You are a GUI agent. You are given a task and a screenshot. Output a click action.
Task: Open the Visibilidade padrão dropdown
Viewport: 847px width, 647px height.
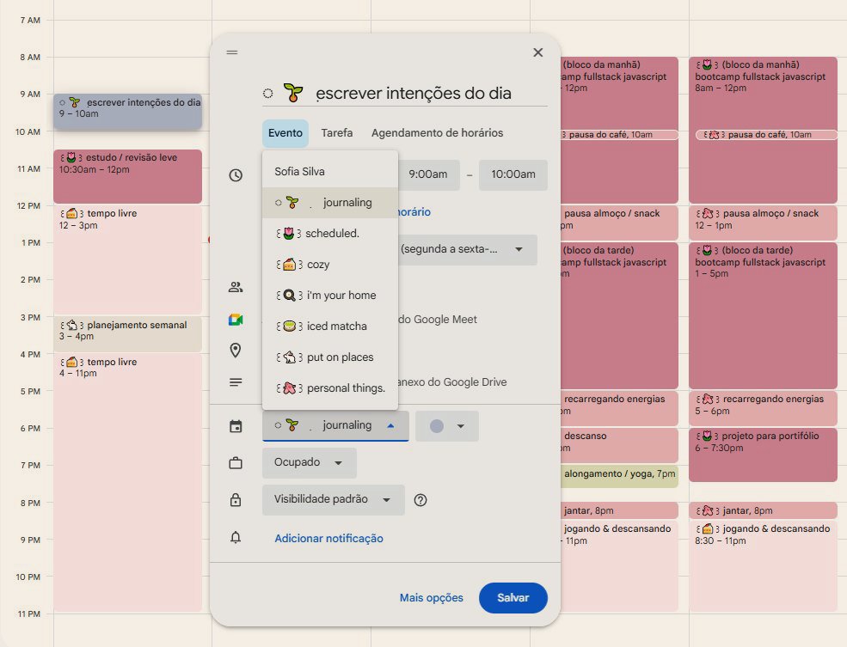point(334,500)
